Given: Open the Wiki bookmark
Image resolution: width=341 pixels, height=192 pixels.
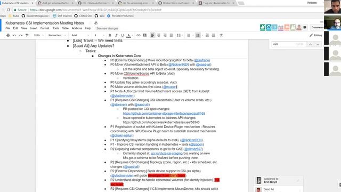Looking at the screenshot, I should [x=100, y=16].
